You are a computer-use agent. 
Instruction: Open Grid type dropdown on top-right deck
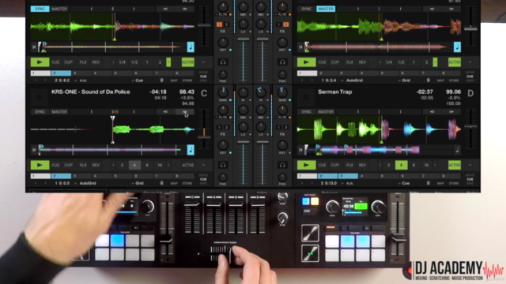tap(404, 80)
